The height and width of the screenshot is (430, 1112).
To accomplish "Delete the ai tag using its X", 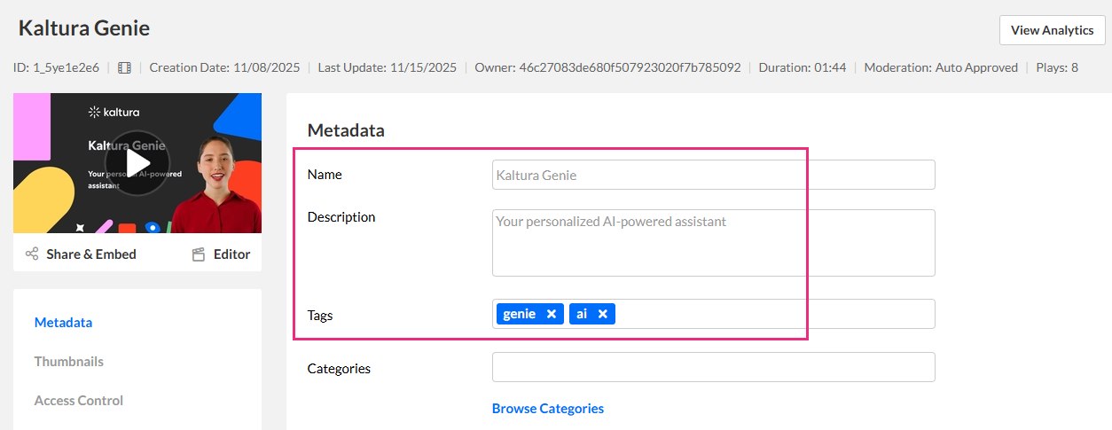I will (602, 314).
